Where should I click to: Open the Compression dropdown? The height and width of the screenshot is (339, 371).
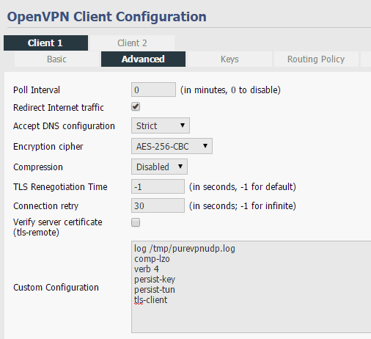coord(159,167)
